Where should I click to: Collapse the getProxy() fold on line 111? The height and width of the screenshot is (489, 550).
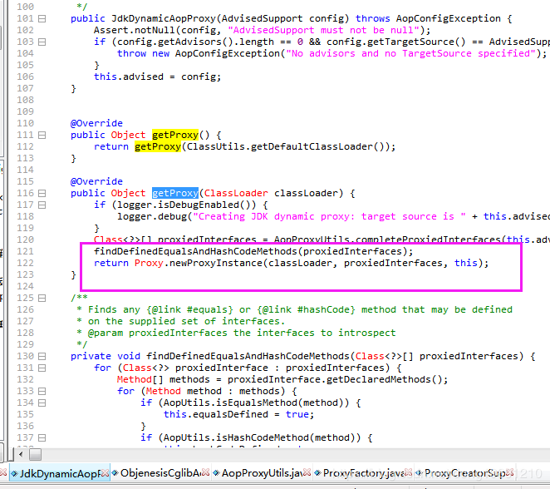[42, 136]
